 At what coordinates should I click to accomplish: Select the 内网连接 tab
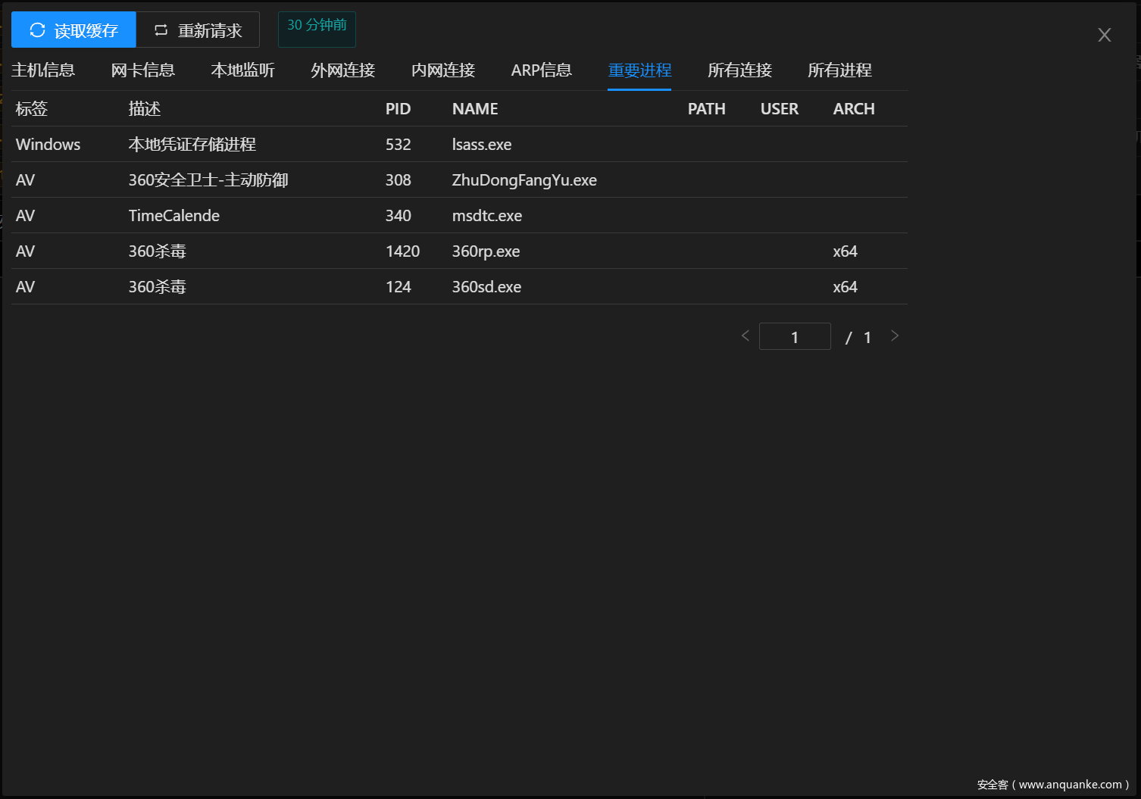click(442, 70)
